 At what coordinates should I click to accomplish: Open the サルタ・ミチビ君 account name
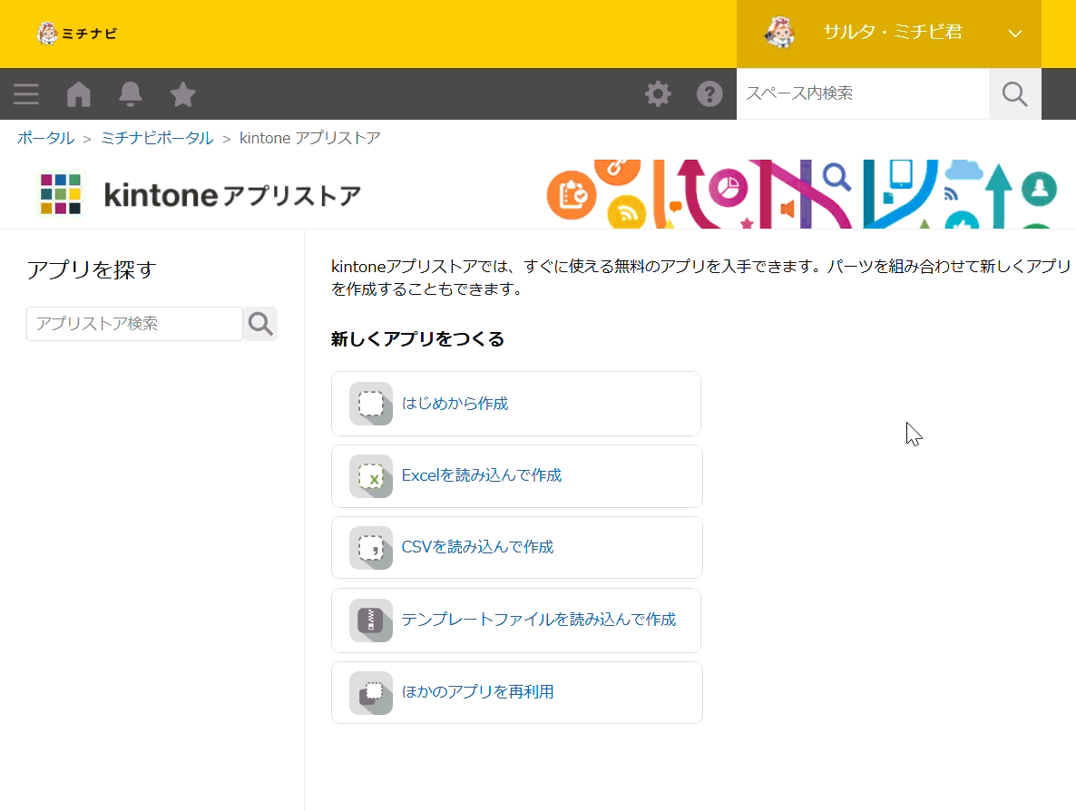[x=893, y=33]
